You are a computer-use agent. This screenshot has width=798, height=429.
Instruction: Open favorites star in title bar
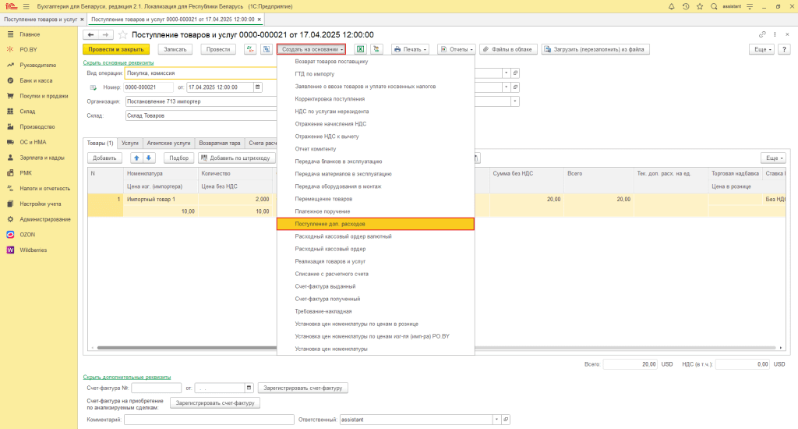tap(700, 6)
